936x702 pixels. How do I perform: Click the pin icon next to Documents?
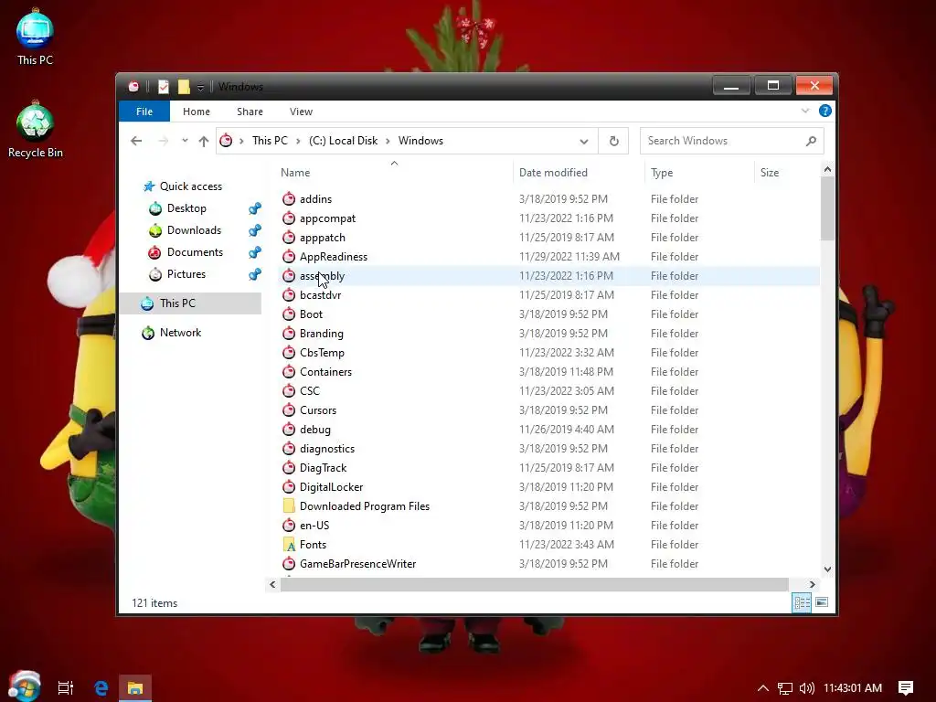tap(255, 252)
